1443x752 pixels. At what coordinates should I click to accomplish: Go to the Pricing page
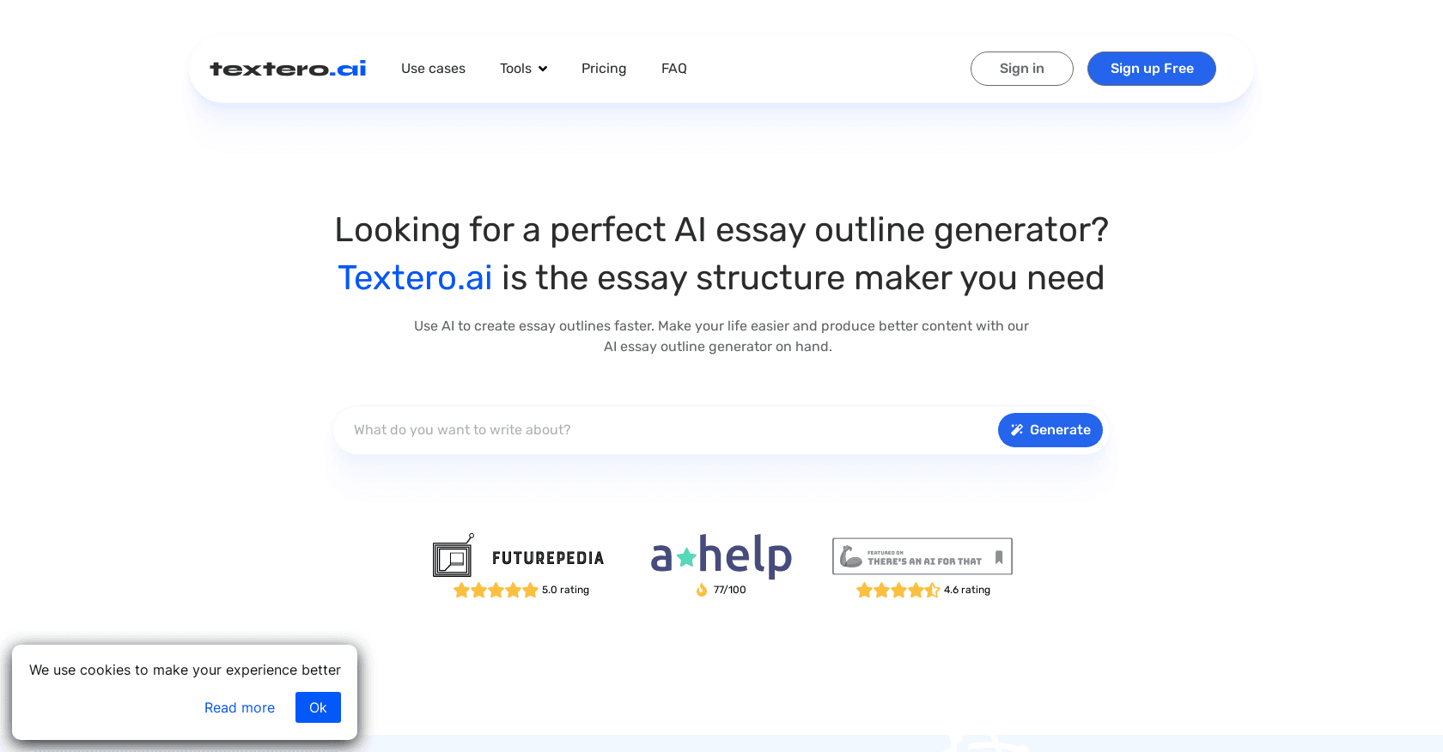pyautogui.click(x=604, y=69)
